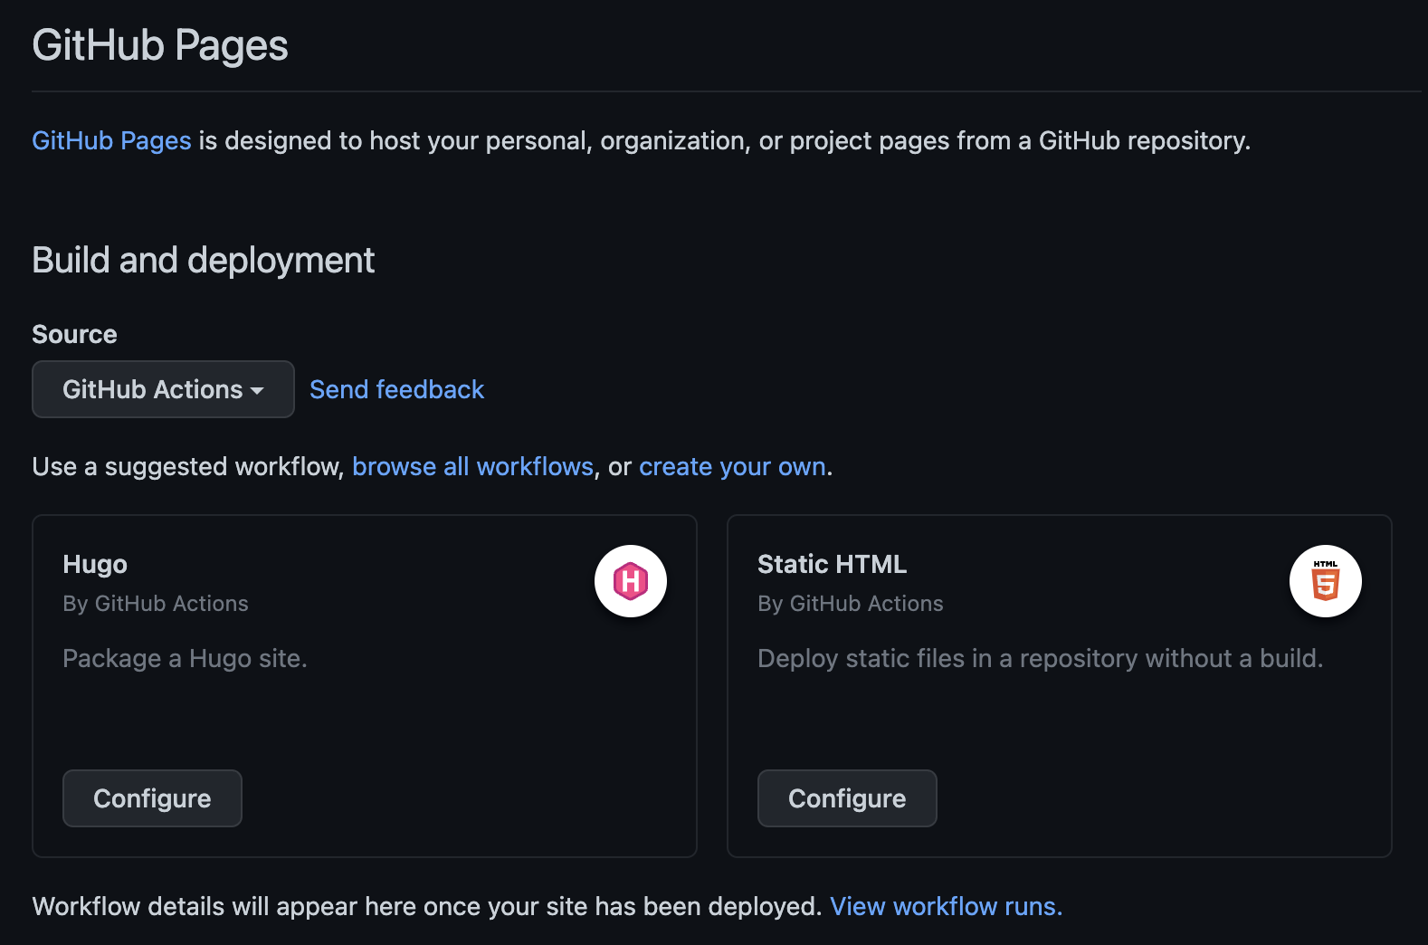
Task: Click the Build and deployment heading
Action: coord(203,260)
